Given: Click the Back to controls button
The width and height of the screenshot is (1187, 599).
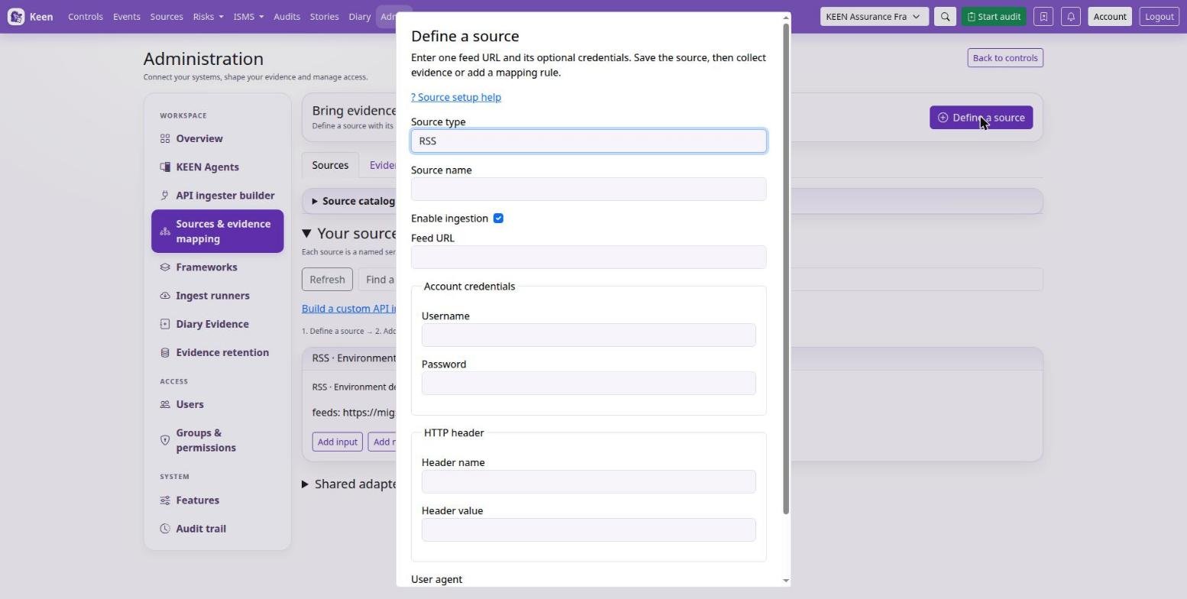Looking at the screenshot, I should [1005, 58].
